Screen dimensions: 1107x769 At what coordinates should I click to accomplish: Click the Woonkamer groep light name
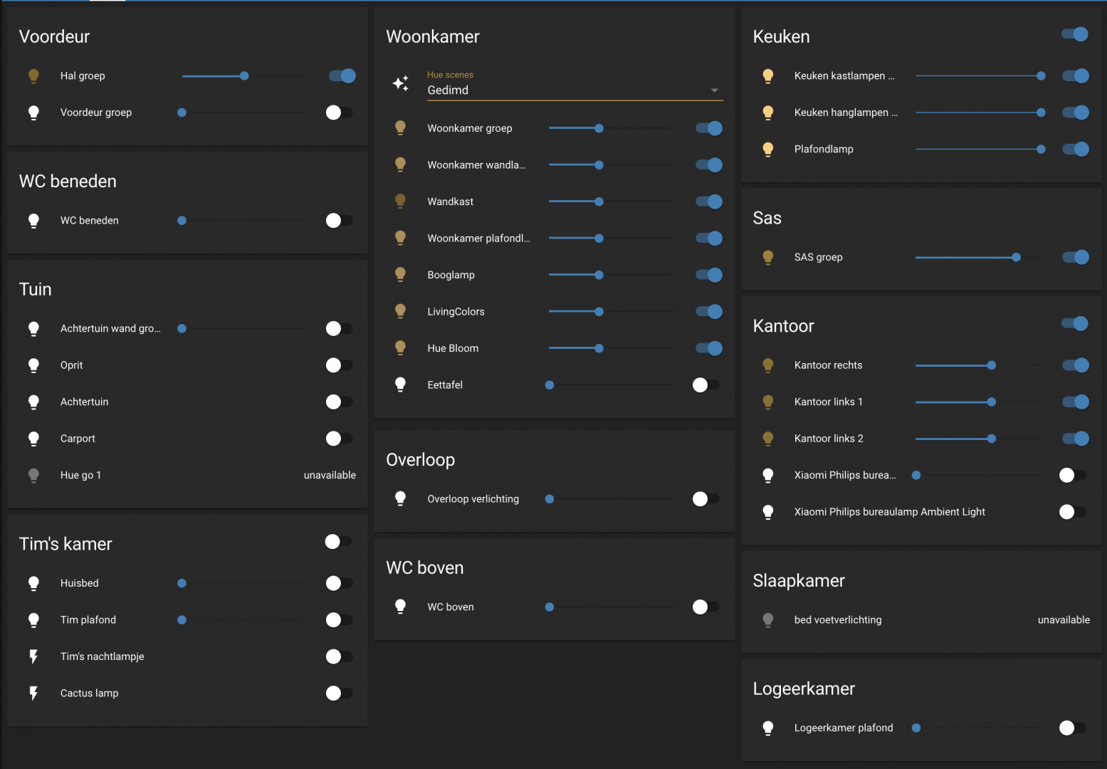click(x=469, y=128)
